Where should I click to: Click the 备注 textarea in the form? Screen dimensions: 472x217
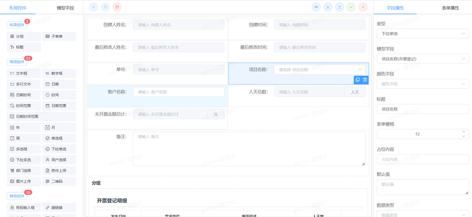pos(249,149)
